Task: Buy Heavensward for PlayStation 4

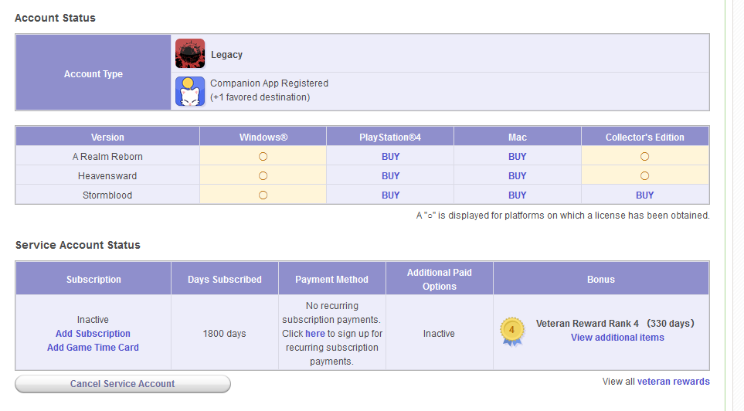Action: (x=390, y=176)
